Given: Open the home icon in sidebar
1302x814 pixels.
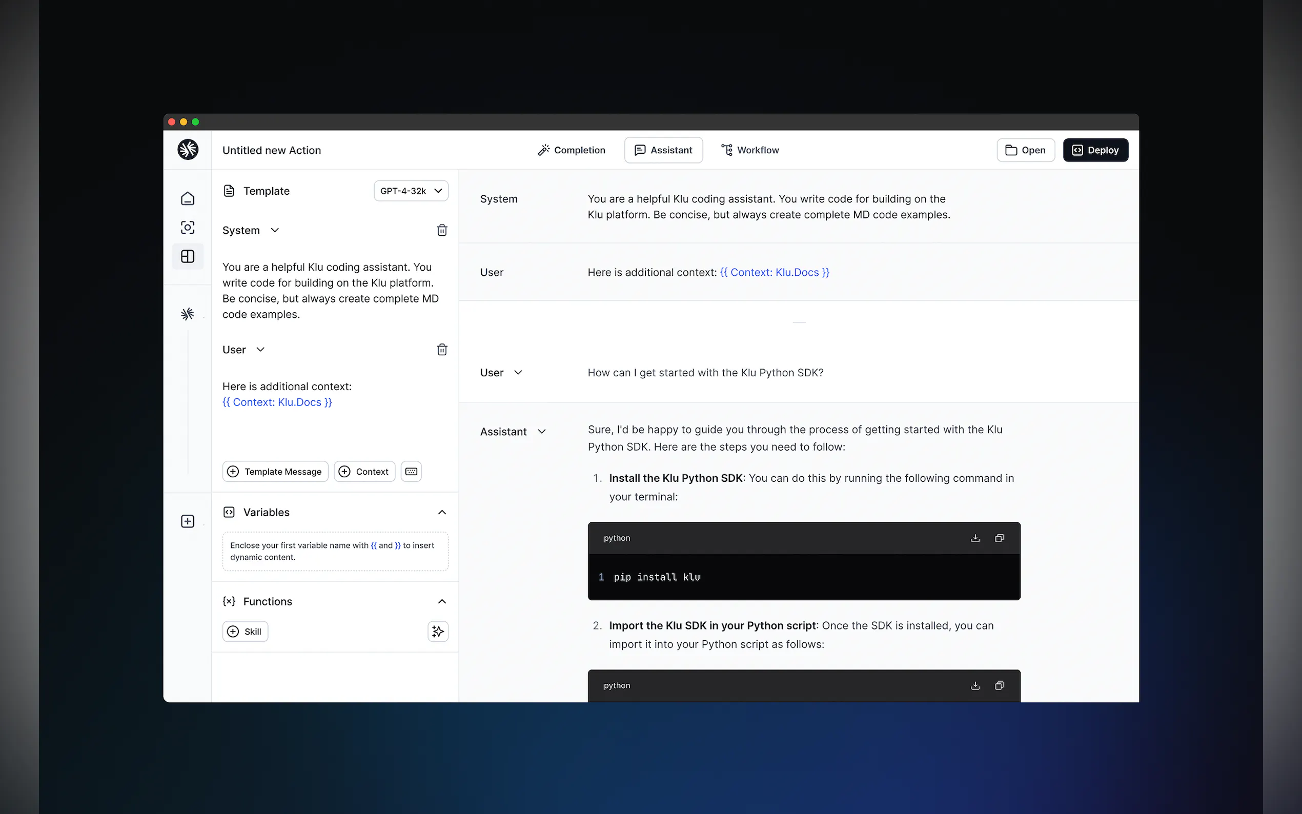Looking at the screenshot, I should [187, 199].
